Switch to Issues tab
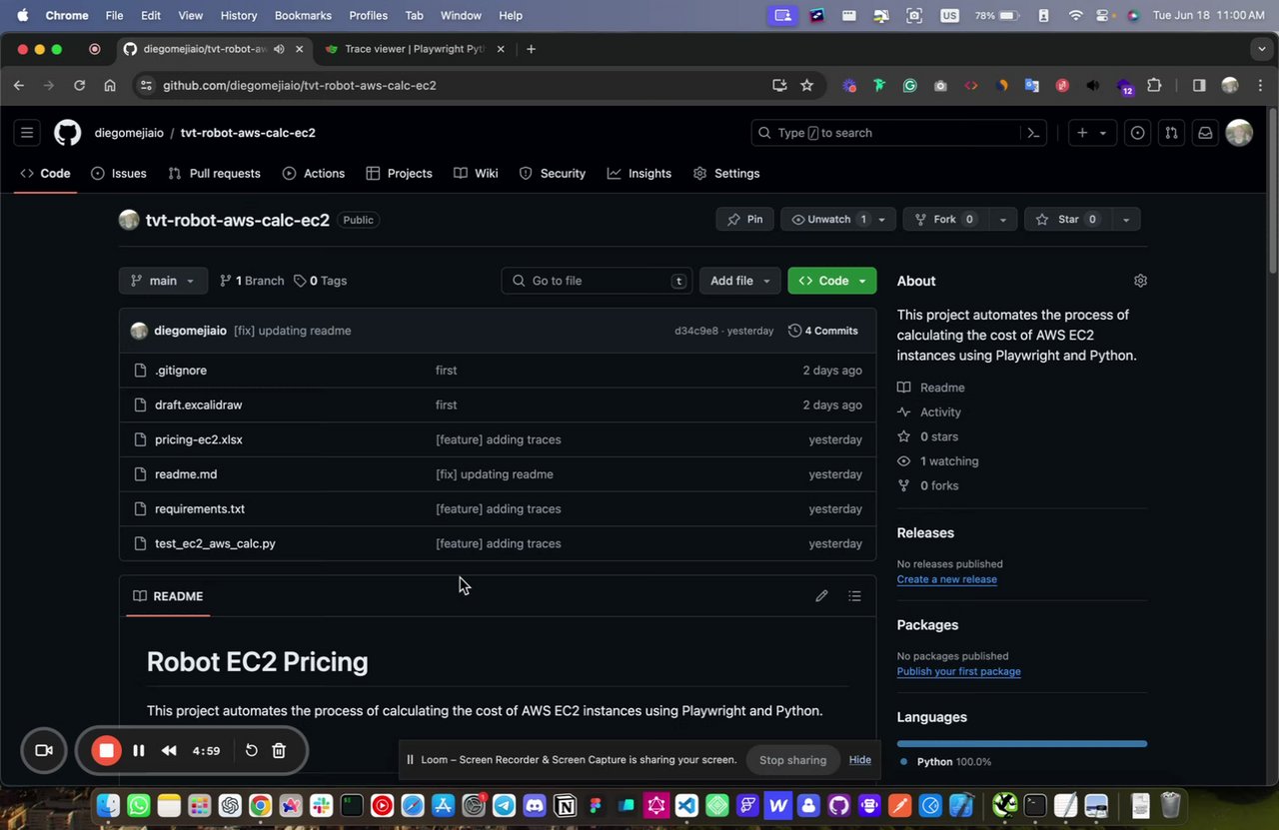 (x=119, y=174)
